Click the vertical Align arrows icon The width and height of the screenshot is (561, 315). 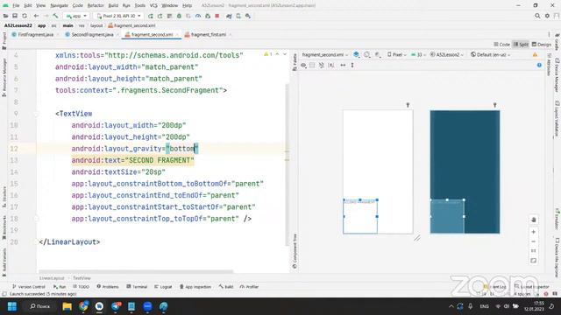pos(352,65)
